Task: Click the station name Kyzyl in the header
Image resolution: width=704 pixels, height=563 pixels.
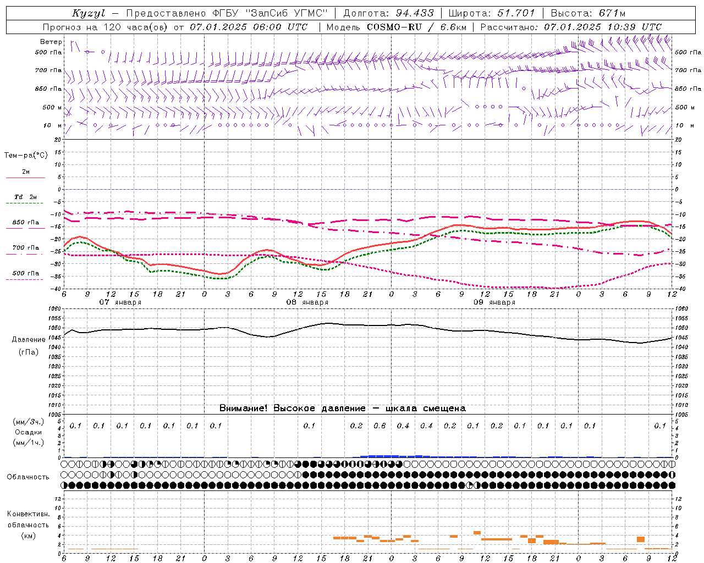Action: [89, 13]
